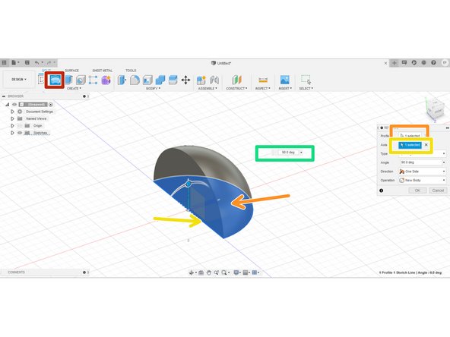Select the Measure inspect tool
Viewport: 450px width, 337px height.
pyautogui.click(x=263, y=80)
